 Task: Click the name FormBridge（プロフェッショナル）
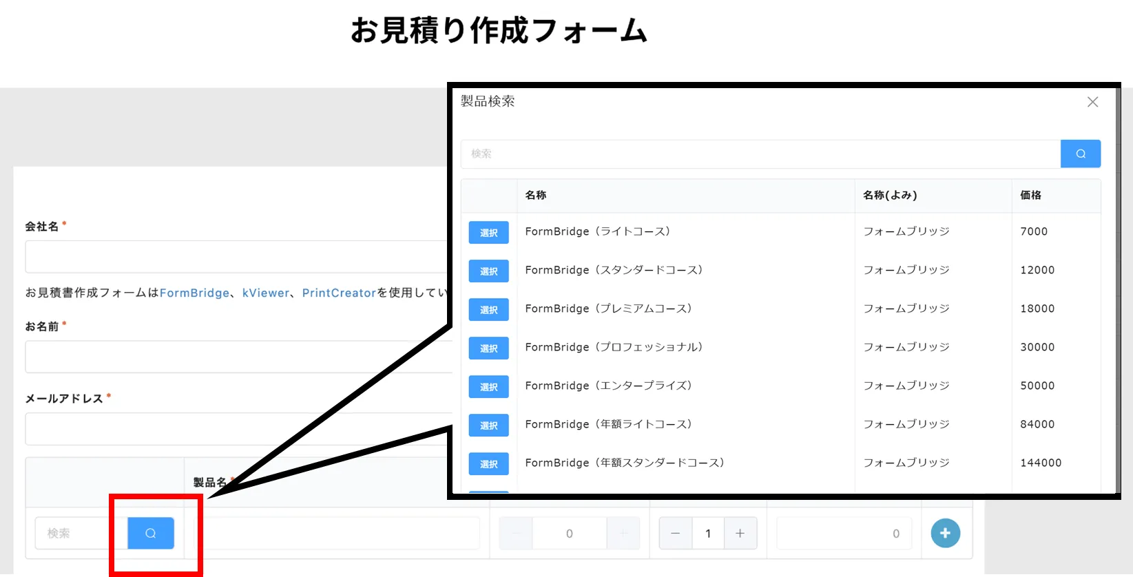tap(614, 347)
